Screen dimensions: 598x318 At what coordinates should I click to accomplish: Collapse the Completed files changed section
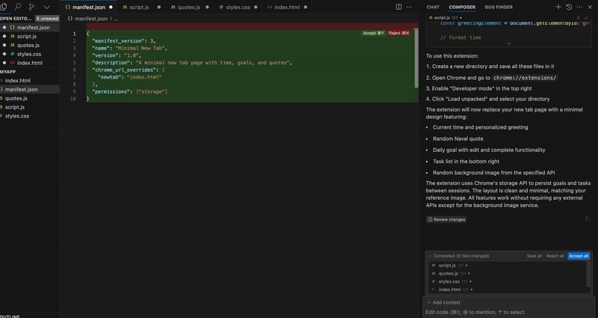430,256
